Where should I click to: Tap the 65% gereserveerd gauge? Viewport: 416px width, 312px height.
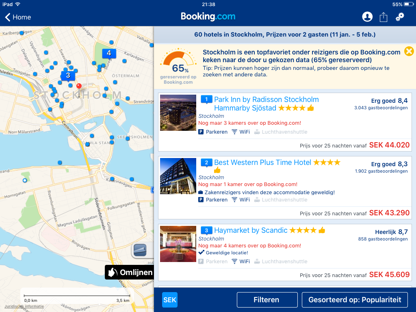[178, 66]
